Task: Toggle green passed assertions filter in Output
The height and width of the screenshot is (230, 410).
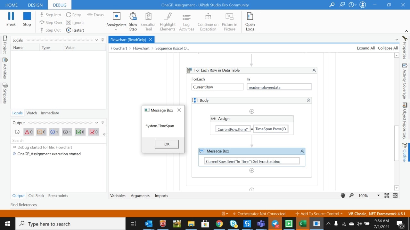Action: coord(80,132)
